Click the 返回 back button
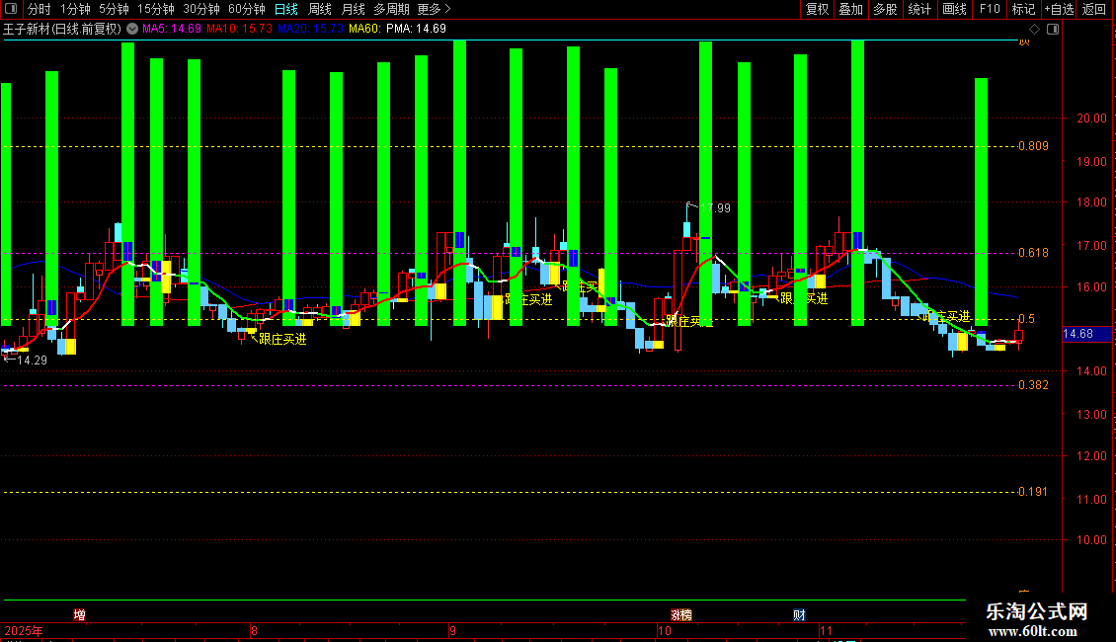 [x=1094, y=9]
